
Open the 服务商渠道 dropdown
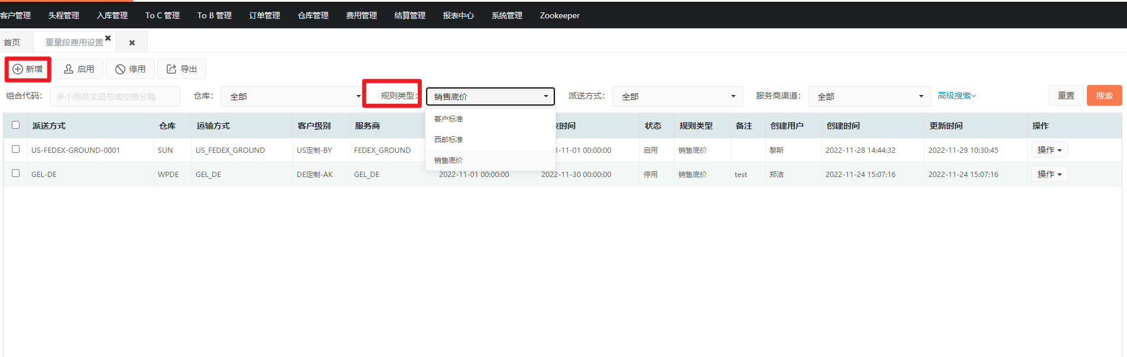tap(869, 96)
